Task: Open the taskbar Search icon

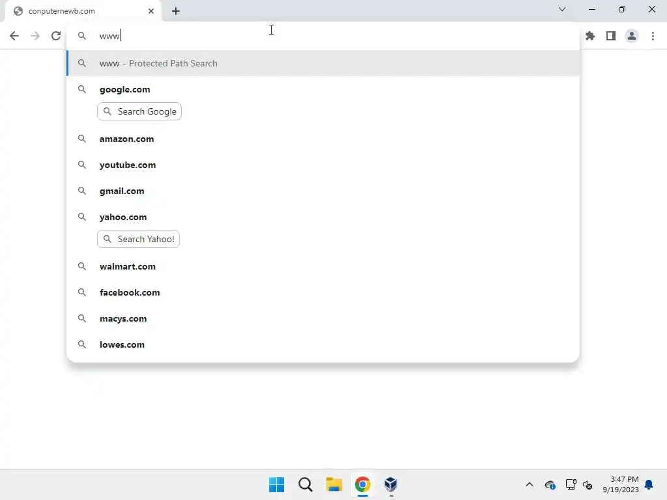Action: tap(305, 484)
